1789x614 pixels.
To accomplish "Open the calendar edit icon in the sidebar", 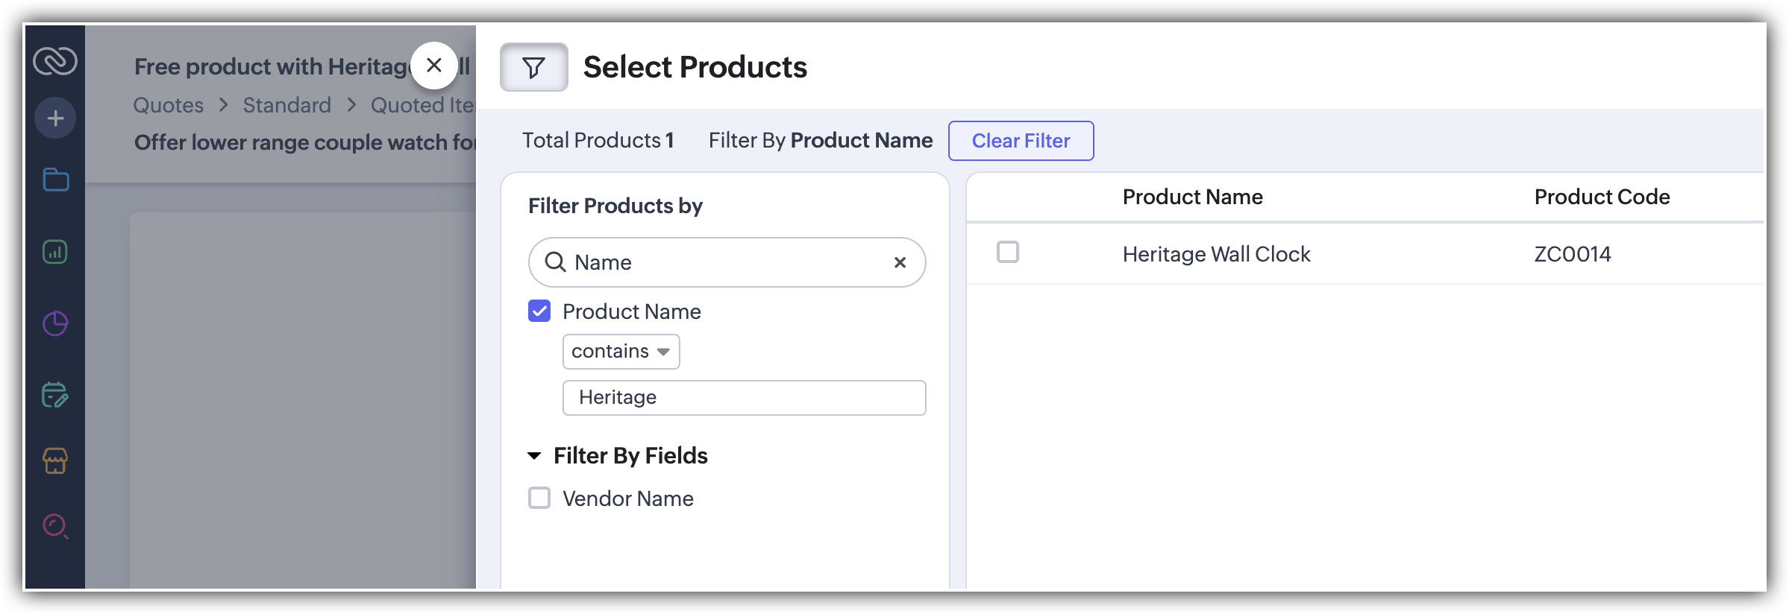I will [x=55, y=395].
